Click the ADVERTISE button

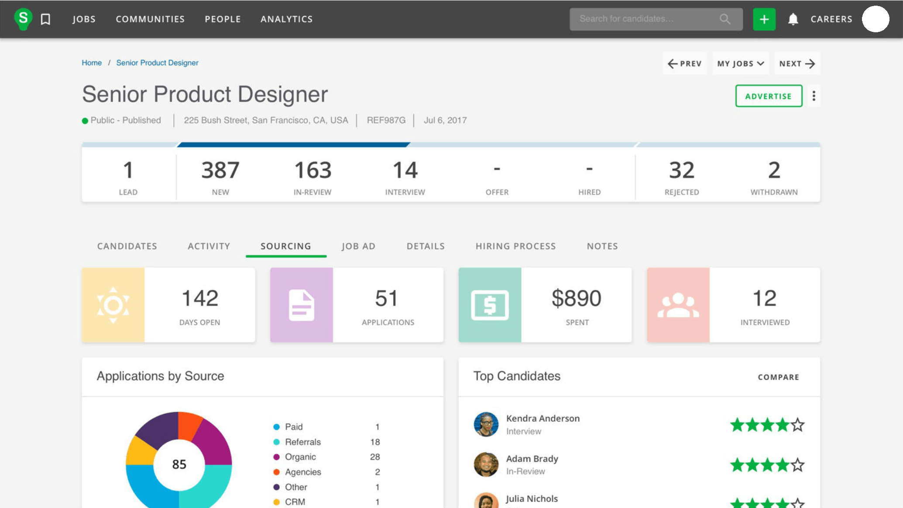click(769, 96)
